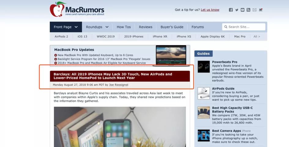289x147 pixels.
Task: Click the Search Site input field
Action: pos(244,27)
